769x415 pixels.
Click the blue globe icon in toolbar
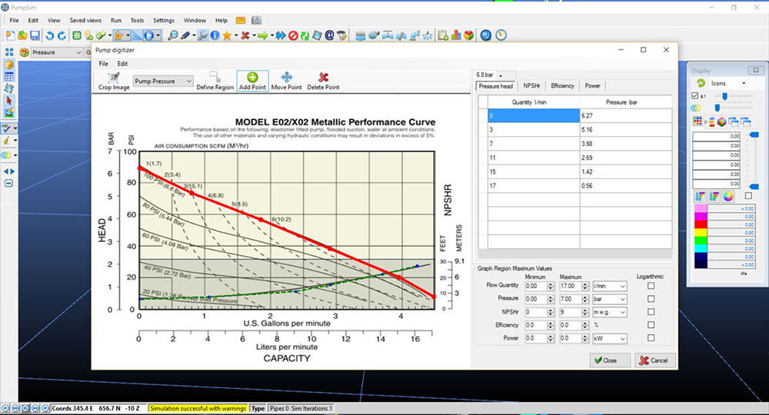[x=485, y=35]
